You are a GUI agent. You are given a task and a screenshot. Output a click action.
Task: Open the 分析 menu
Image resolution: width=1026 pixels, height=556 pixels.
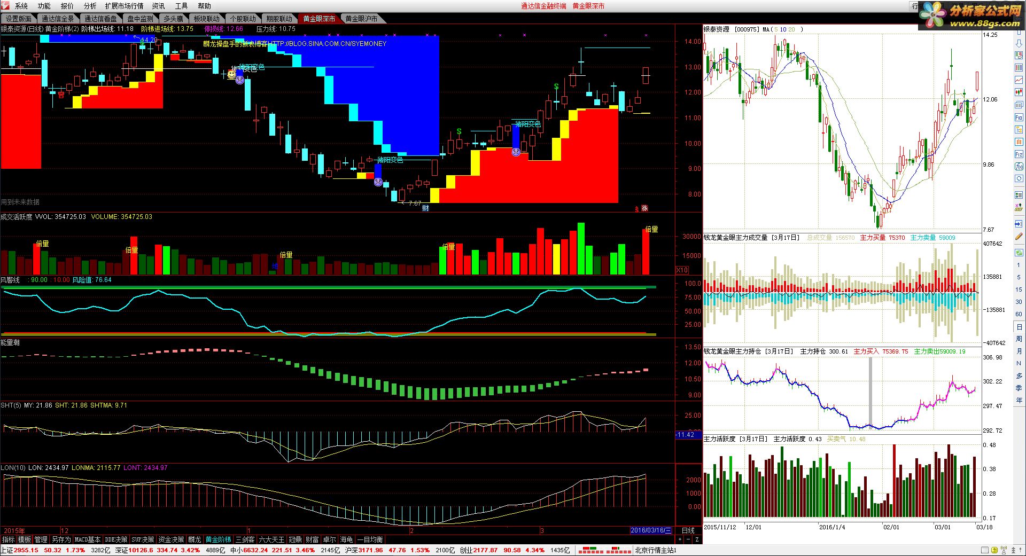[x=90, y=6]
